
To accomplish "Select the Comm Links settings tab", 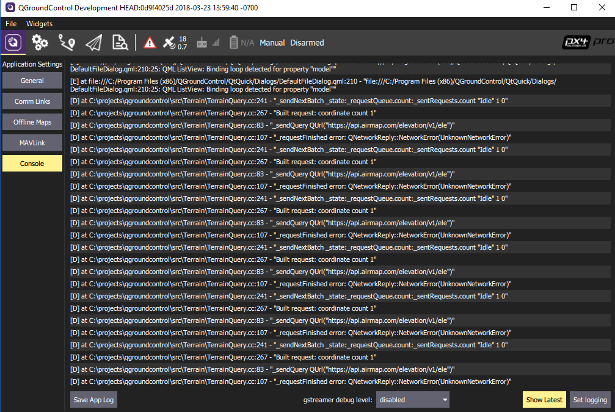I will pos(32,101).
